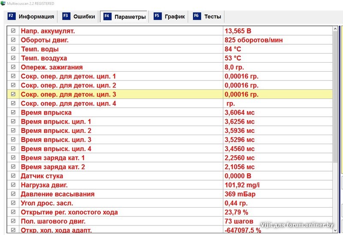Viewport: 343px width, 235px height.
Task: Select the Давление всасывания row
Action: (121, 194)
